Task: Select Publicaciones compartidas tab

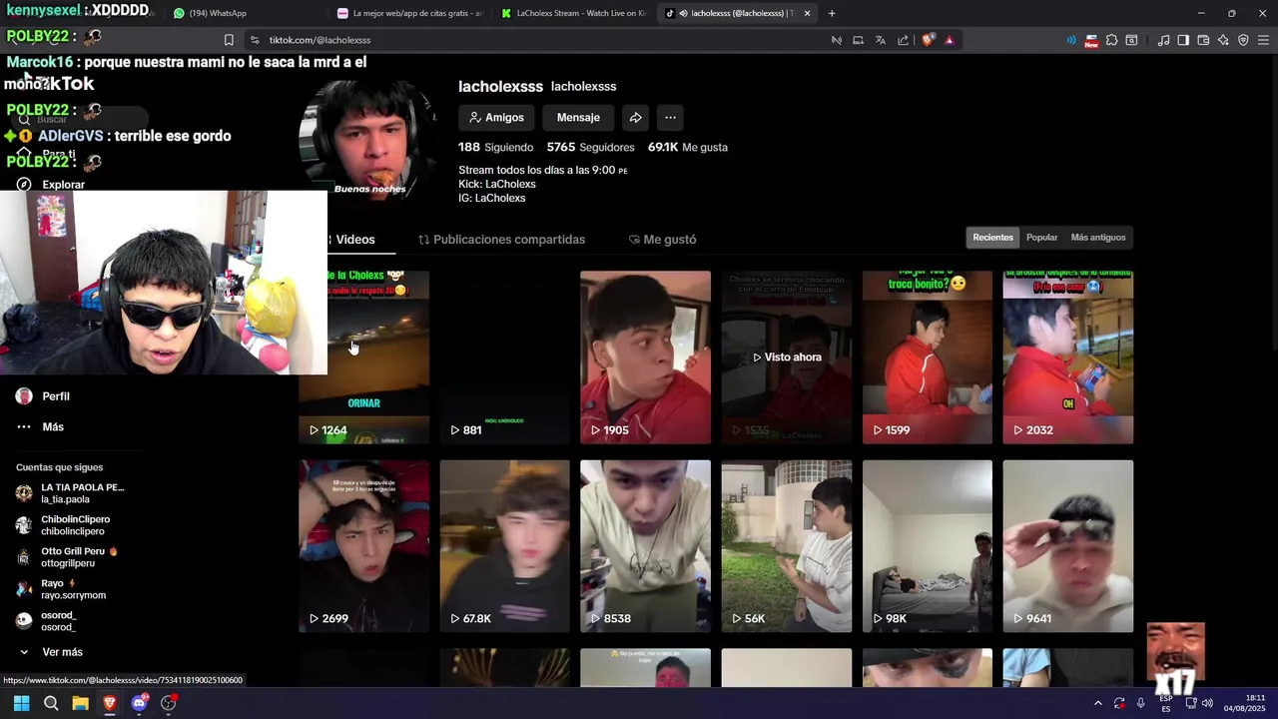Action: 501,240
